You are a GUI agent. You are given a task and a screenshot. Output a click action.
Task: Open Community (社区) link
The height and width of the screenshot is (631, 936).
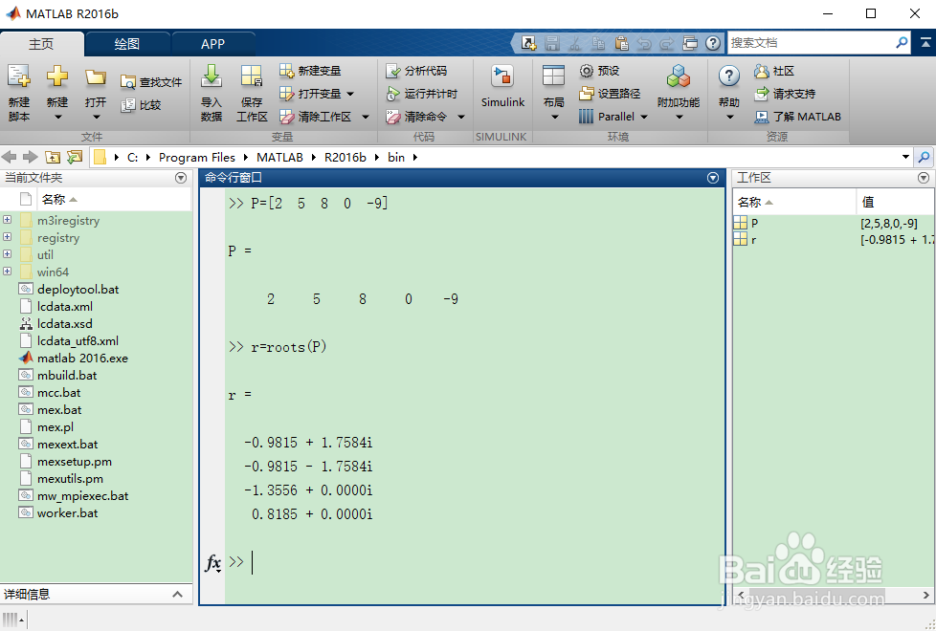point(774,71)
